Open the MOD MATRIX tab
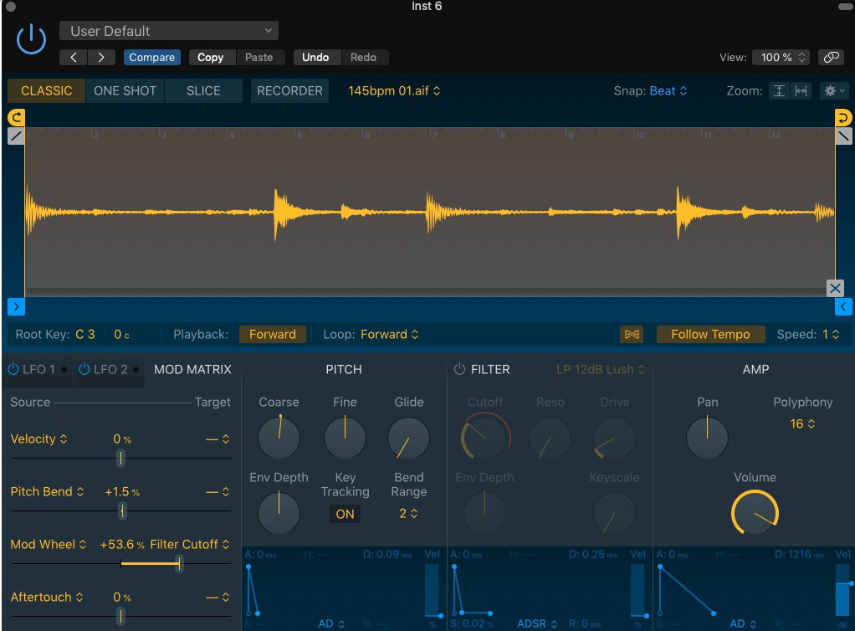This screenshot has height=631, width=855. [x=192, y=369]
